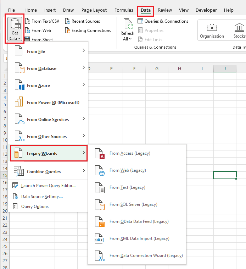Select column H header
This screenshot has height=269, width=246.
click(179, 69)
